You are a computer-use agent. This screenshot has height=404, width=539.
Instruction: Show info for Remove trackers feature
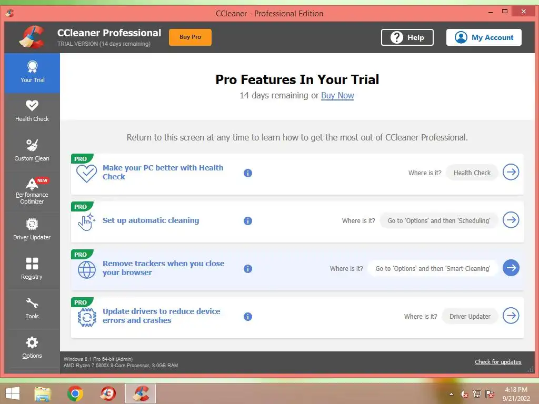tap(248, 269)
